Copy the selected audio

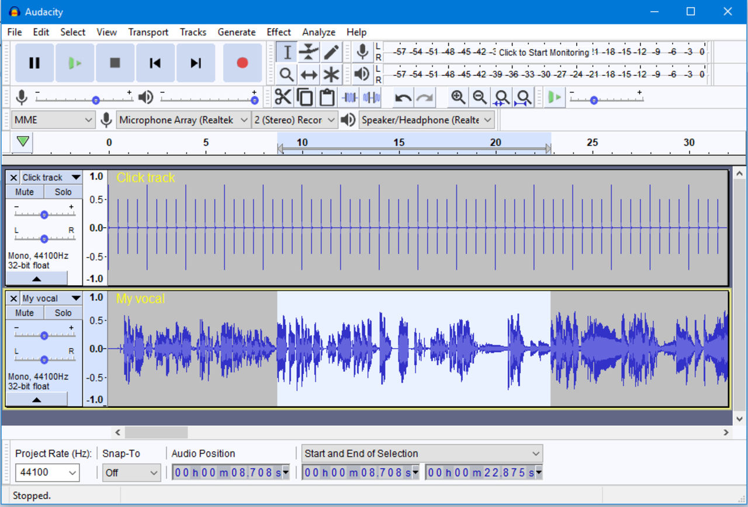coord(304,97)
